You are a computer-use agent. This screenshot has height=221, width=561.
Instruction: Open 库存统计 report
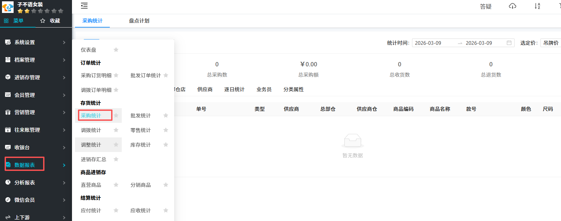pyautogui.click(x=140, y=145)
